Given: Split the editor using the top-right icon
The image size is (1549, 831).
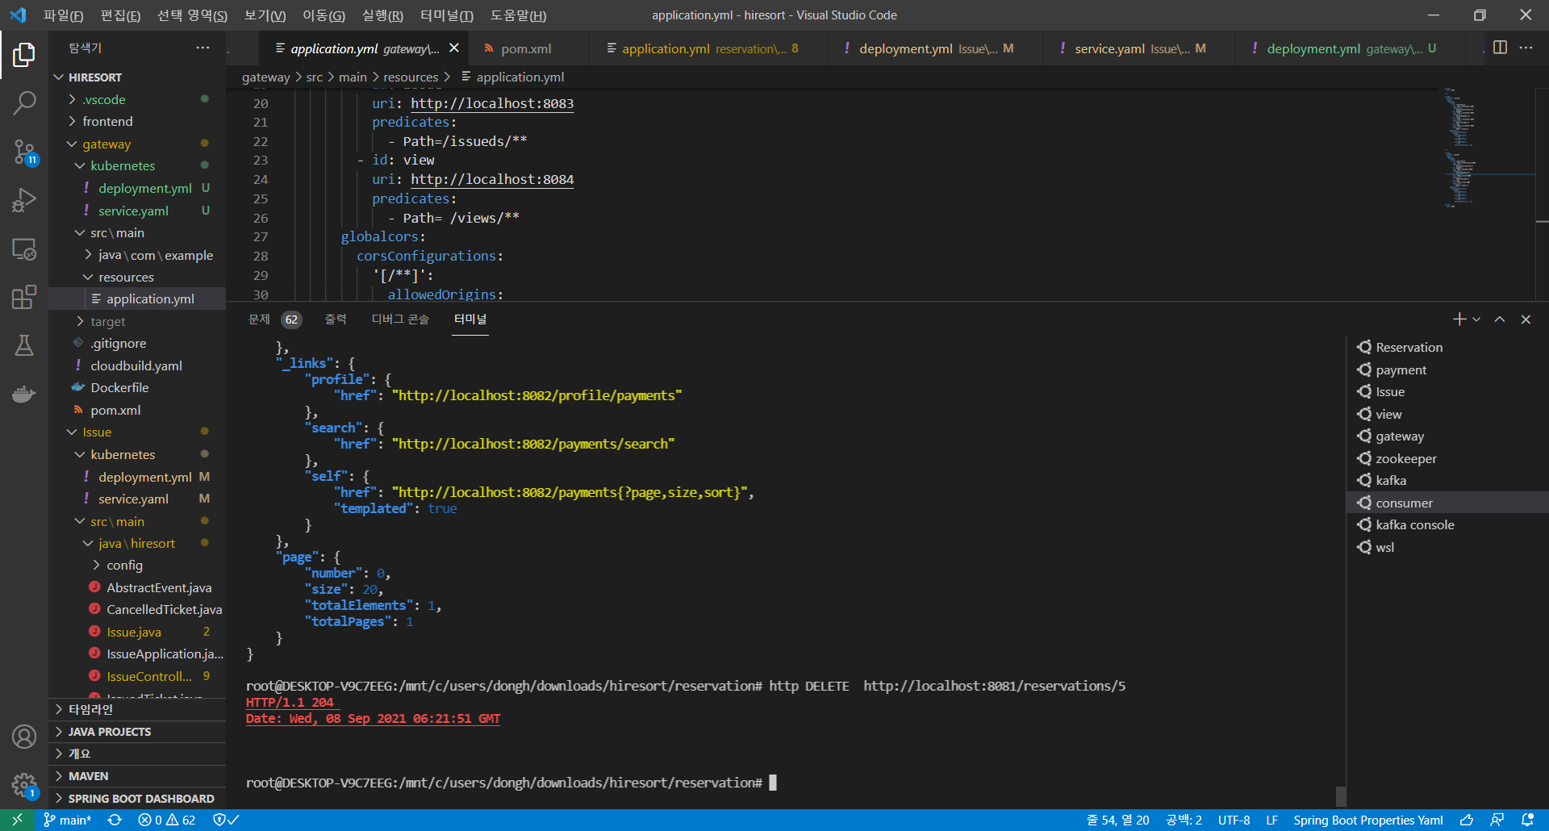Looking at the screenshot, I should click(1501, 48).
